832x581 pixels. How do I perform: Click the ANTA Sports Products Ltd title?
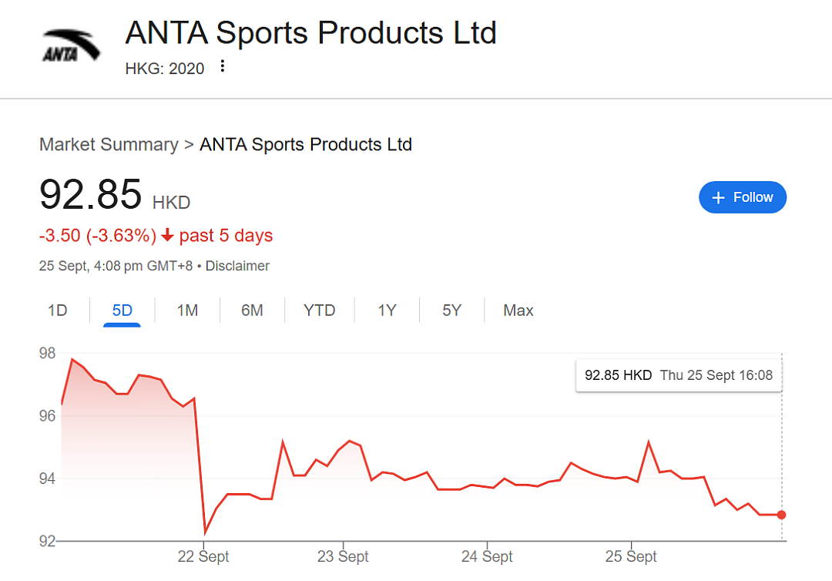[x=311, y=33]
